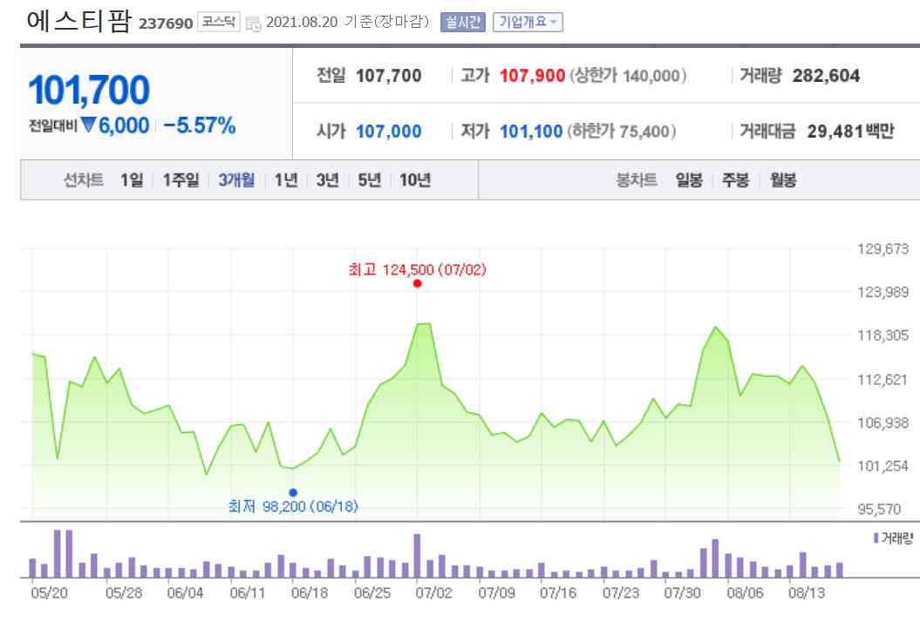
Task: Click the 최저 98,200 (06/18) label
Action: [x=293, y=506]
